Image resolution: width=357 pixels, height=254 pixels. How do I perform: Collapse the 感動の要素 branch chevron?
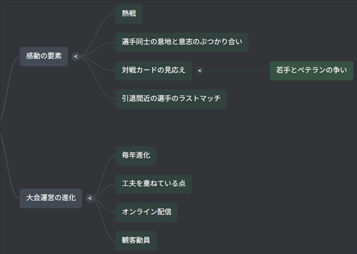(76, 56)
